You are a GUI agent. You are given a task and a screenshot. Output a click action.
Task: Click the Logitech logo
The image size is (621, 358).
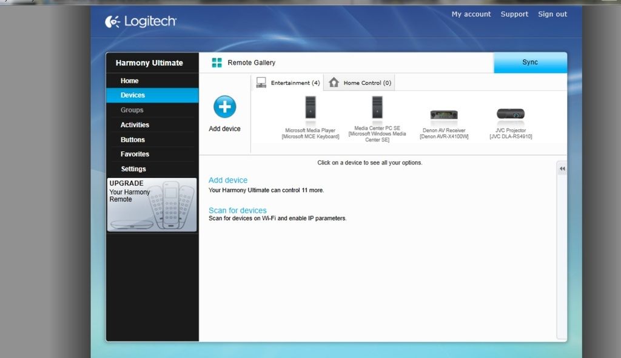coord(141,21)
